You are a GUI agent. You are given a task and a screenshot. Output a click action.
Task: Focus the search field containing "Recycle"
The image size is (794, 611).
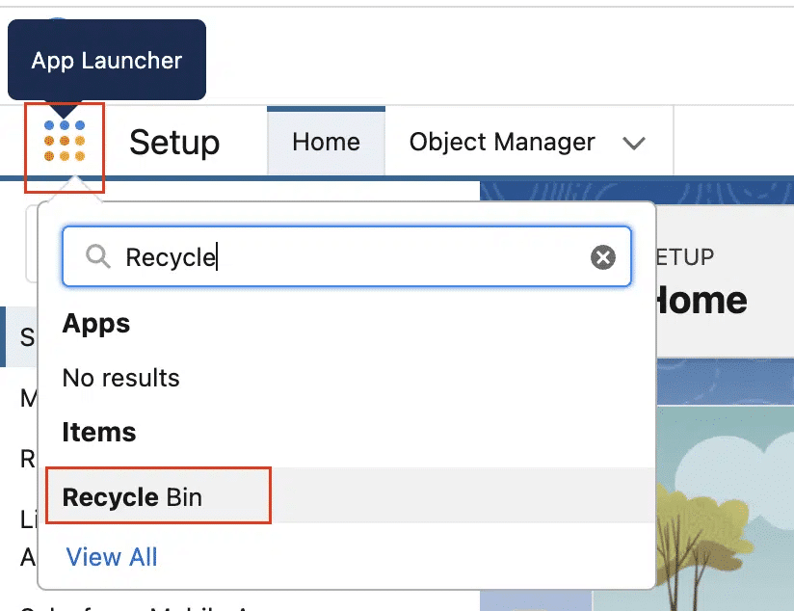tap(347, 256)
